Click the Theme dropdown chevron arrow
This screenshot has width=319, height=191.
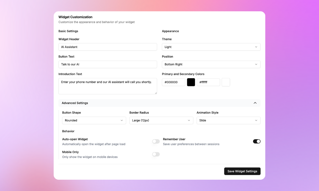[256, 47]
